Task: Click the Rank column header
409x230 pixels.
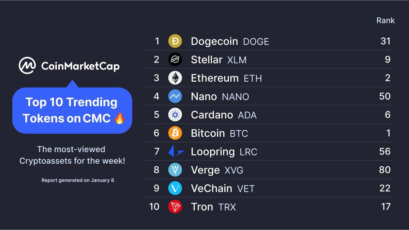Action: 385,20
